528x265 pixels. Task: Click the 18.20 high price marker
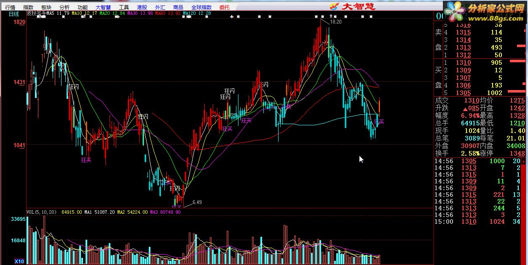[335, 22]
